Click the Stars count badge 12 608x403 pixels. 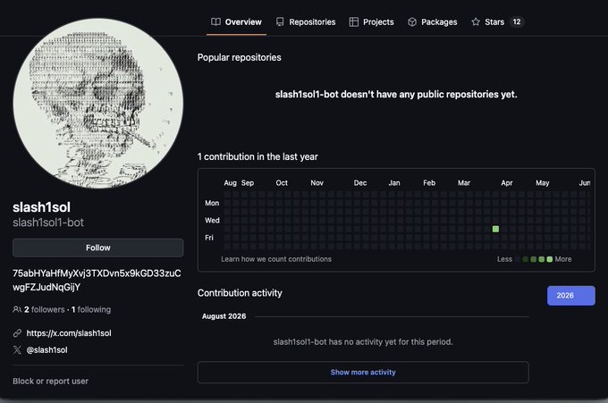[x=517, y=22]
